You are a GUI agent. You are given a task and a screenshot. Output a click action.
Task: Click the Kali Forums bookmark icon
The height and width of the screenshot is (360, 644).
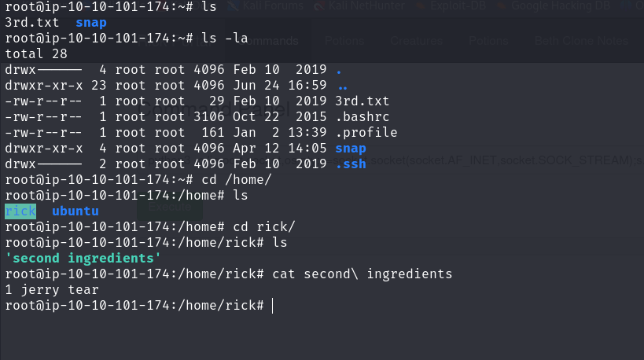pyautogui.click(x=234, y=6)
